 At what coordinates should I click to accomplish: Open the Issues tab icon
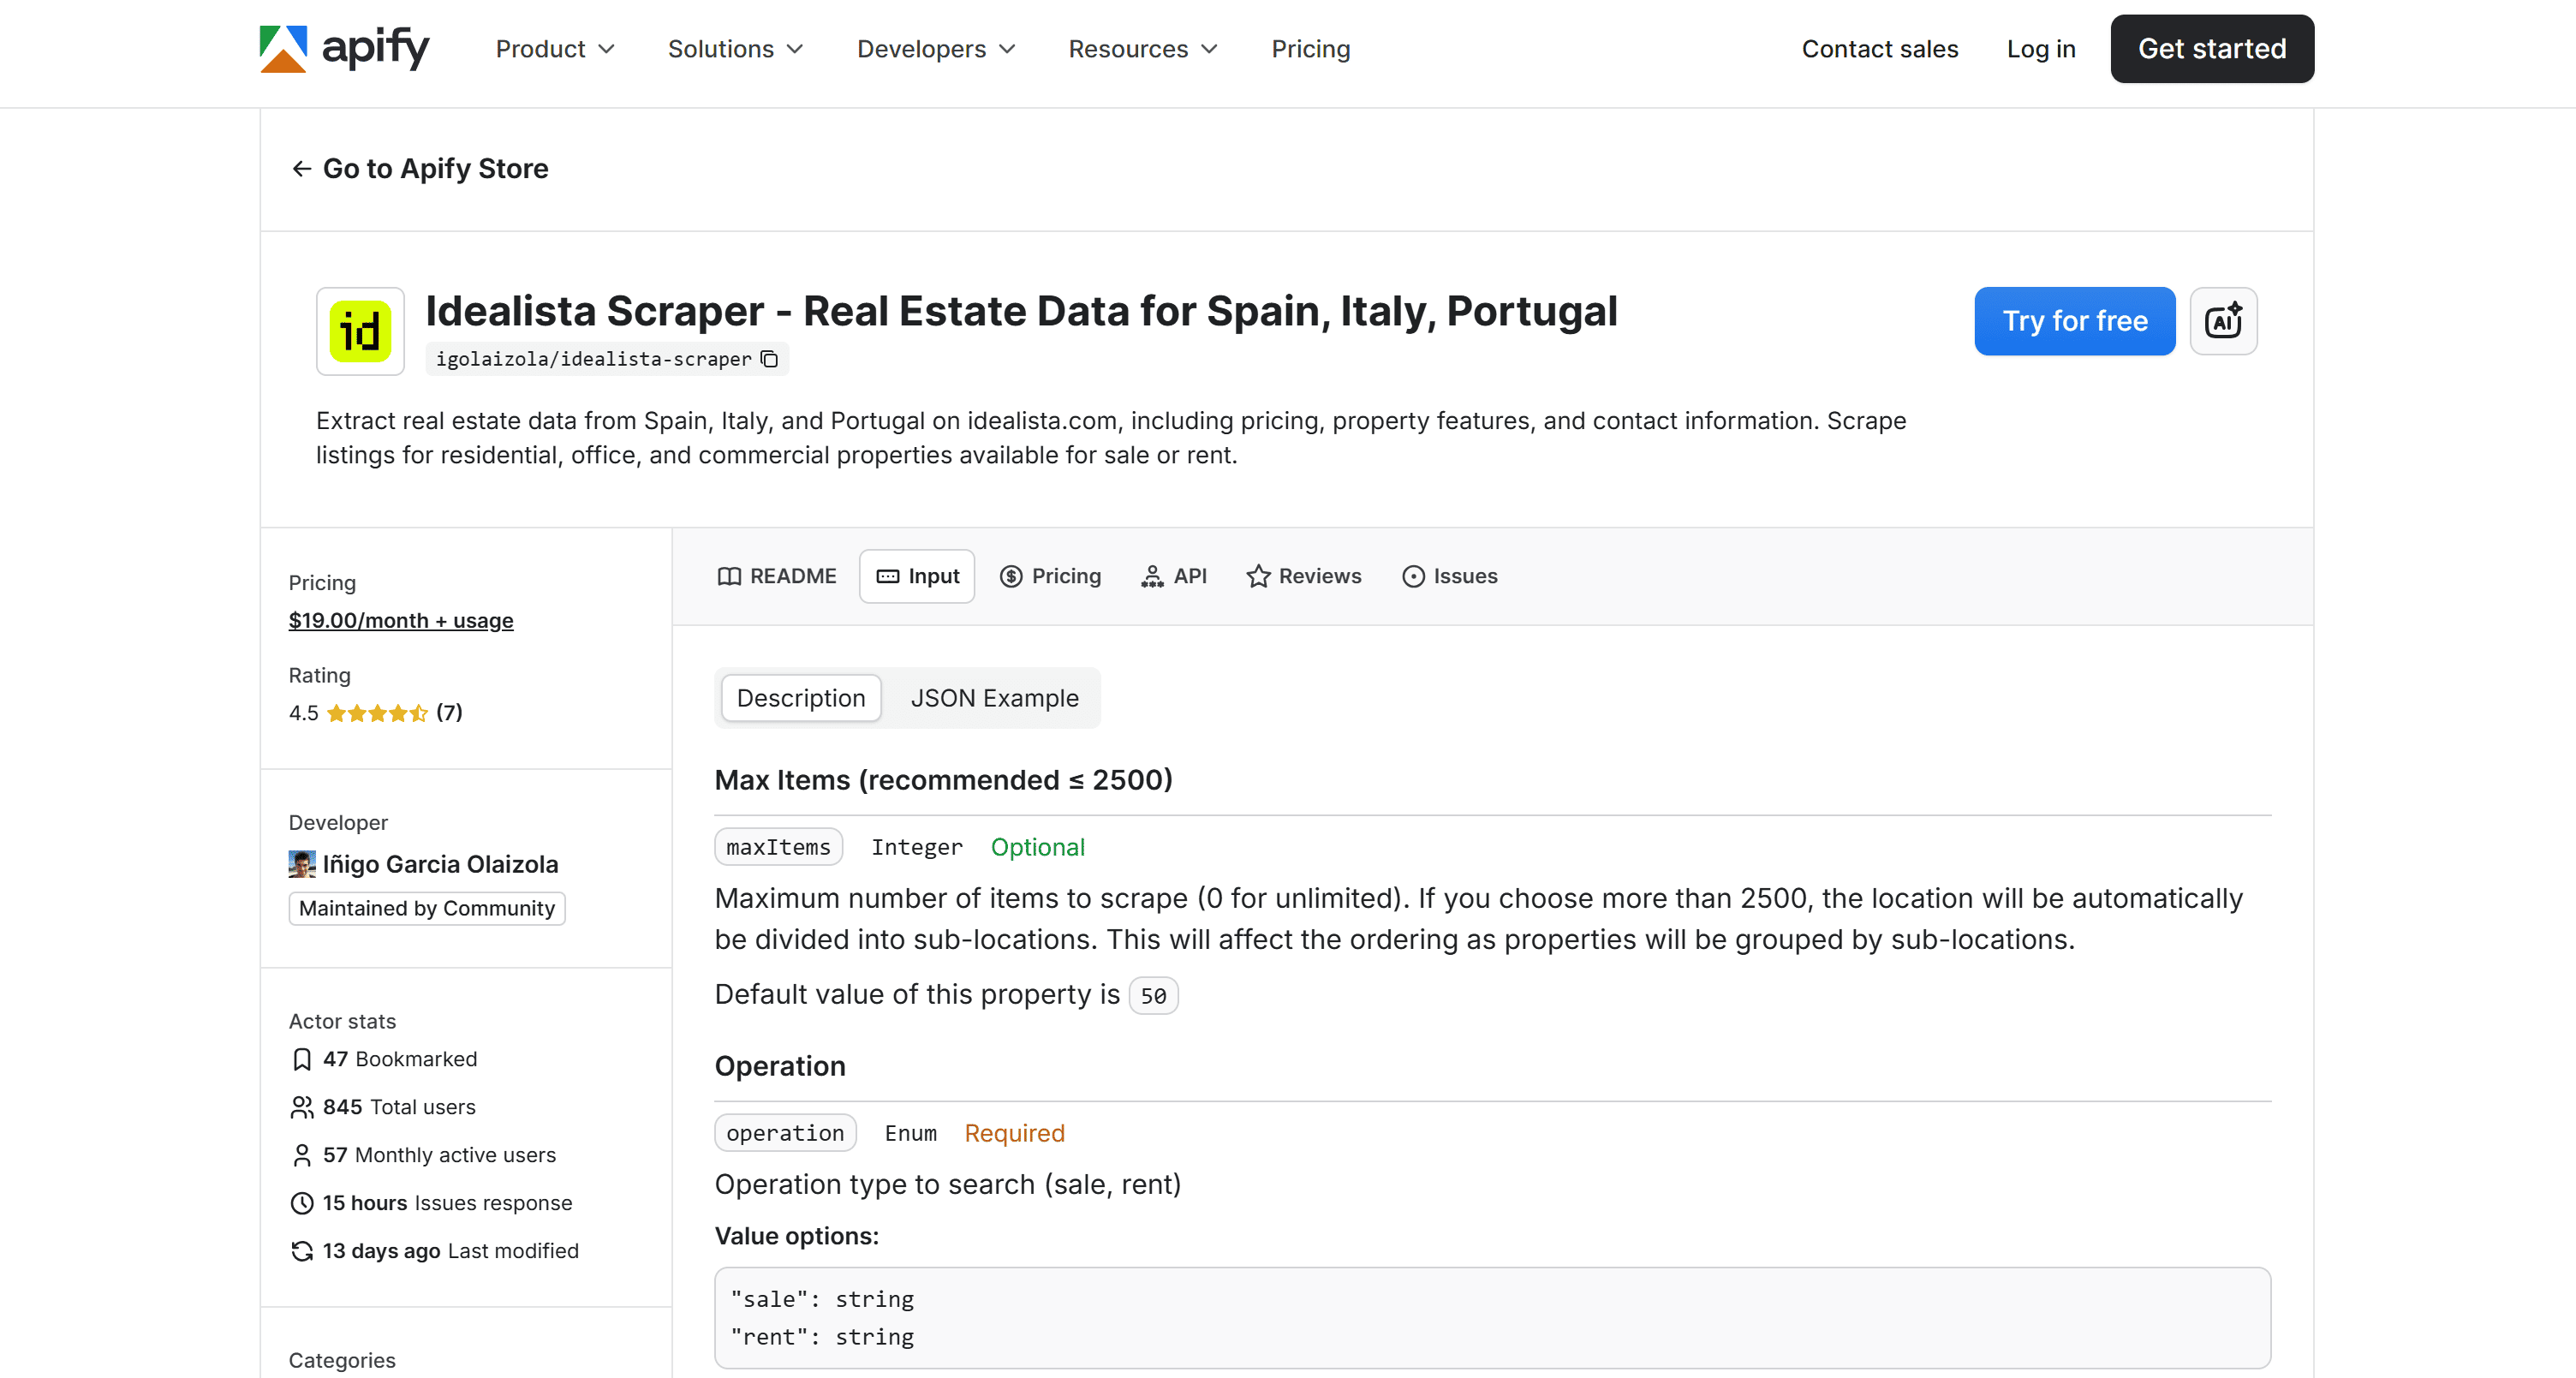tap(1412, 576)
